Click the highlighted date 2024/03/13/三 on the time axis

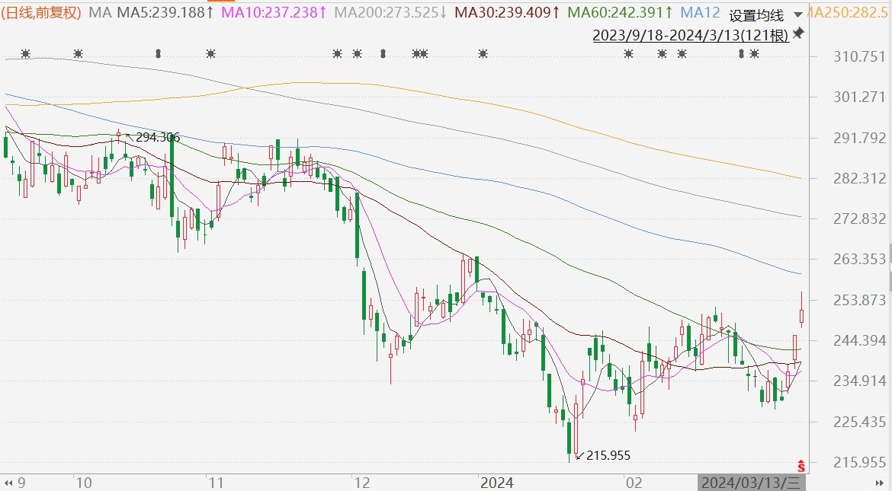click(750, 483)
